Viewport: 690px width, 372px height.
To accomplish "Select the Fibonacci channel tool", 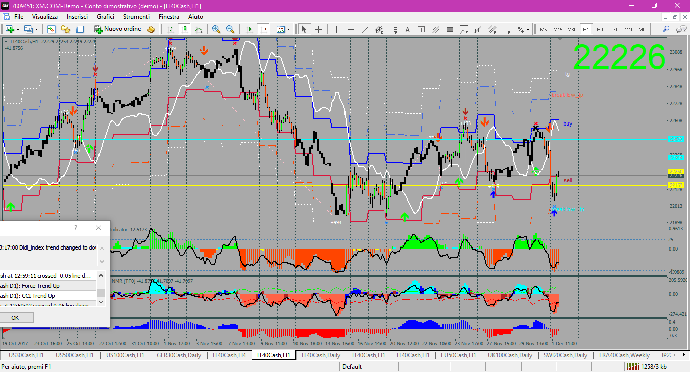I will pyautogui.click(x=492, y=29).
